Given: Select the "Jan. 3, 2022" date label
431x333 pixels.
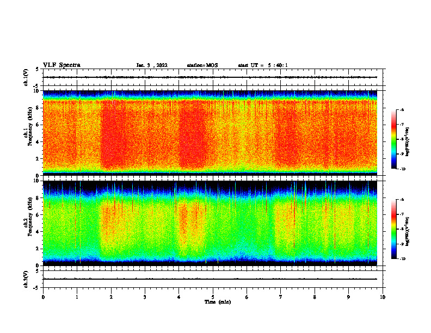Looking at the screenshot, I should pyautogui.click(x=152, y=65).
